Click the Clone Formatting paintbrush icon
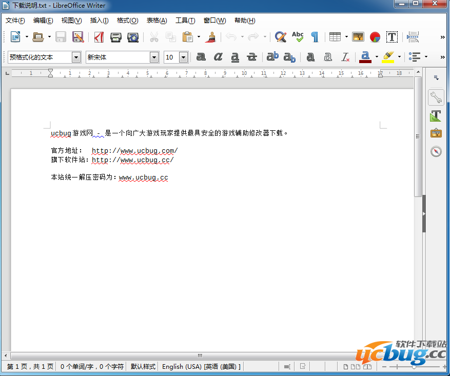Screen dimensions: 450x376 click(210, 37)
